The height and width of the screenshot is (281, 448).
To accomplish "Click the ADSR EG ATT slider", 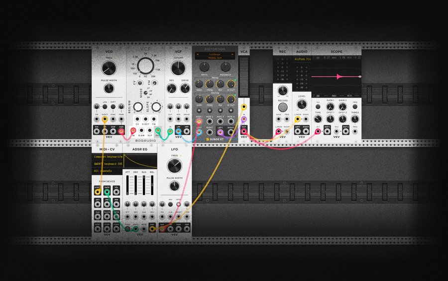I will coord(127,186).
